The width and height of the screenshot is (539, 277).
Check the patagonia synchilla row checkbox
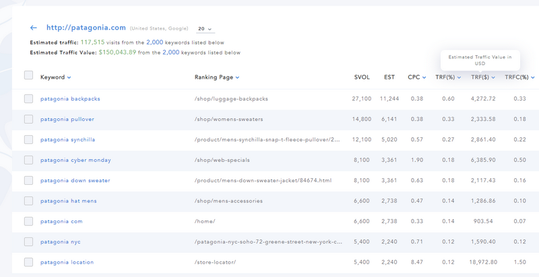click(x=28, y=140)
